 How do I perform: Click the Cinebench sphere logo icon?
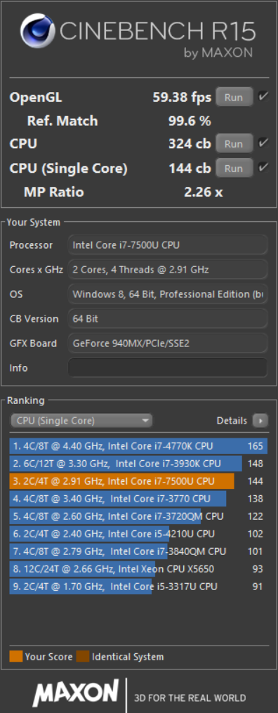pos(37,31)
